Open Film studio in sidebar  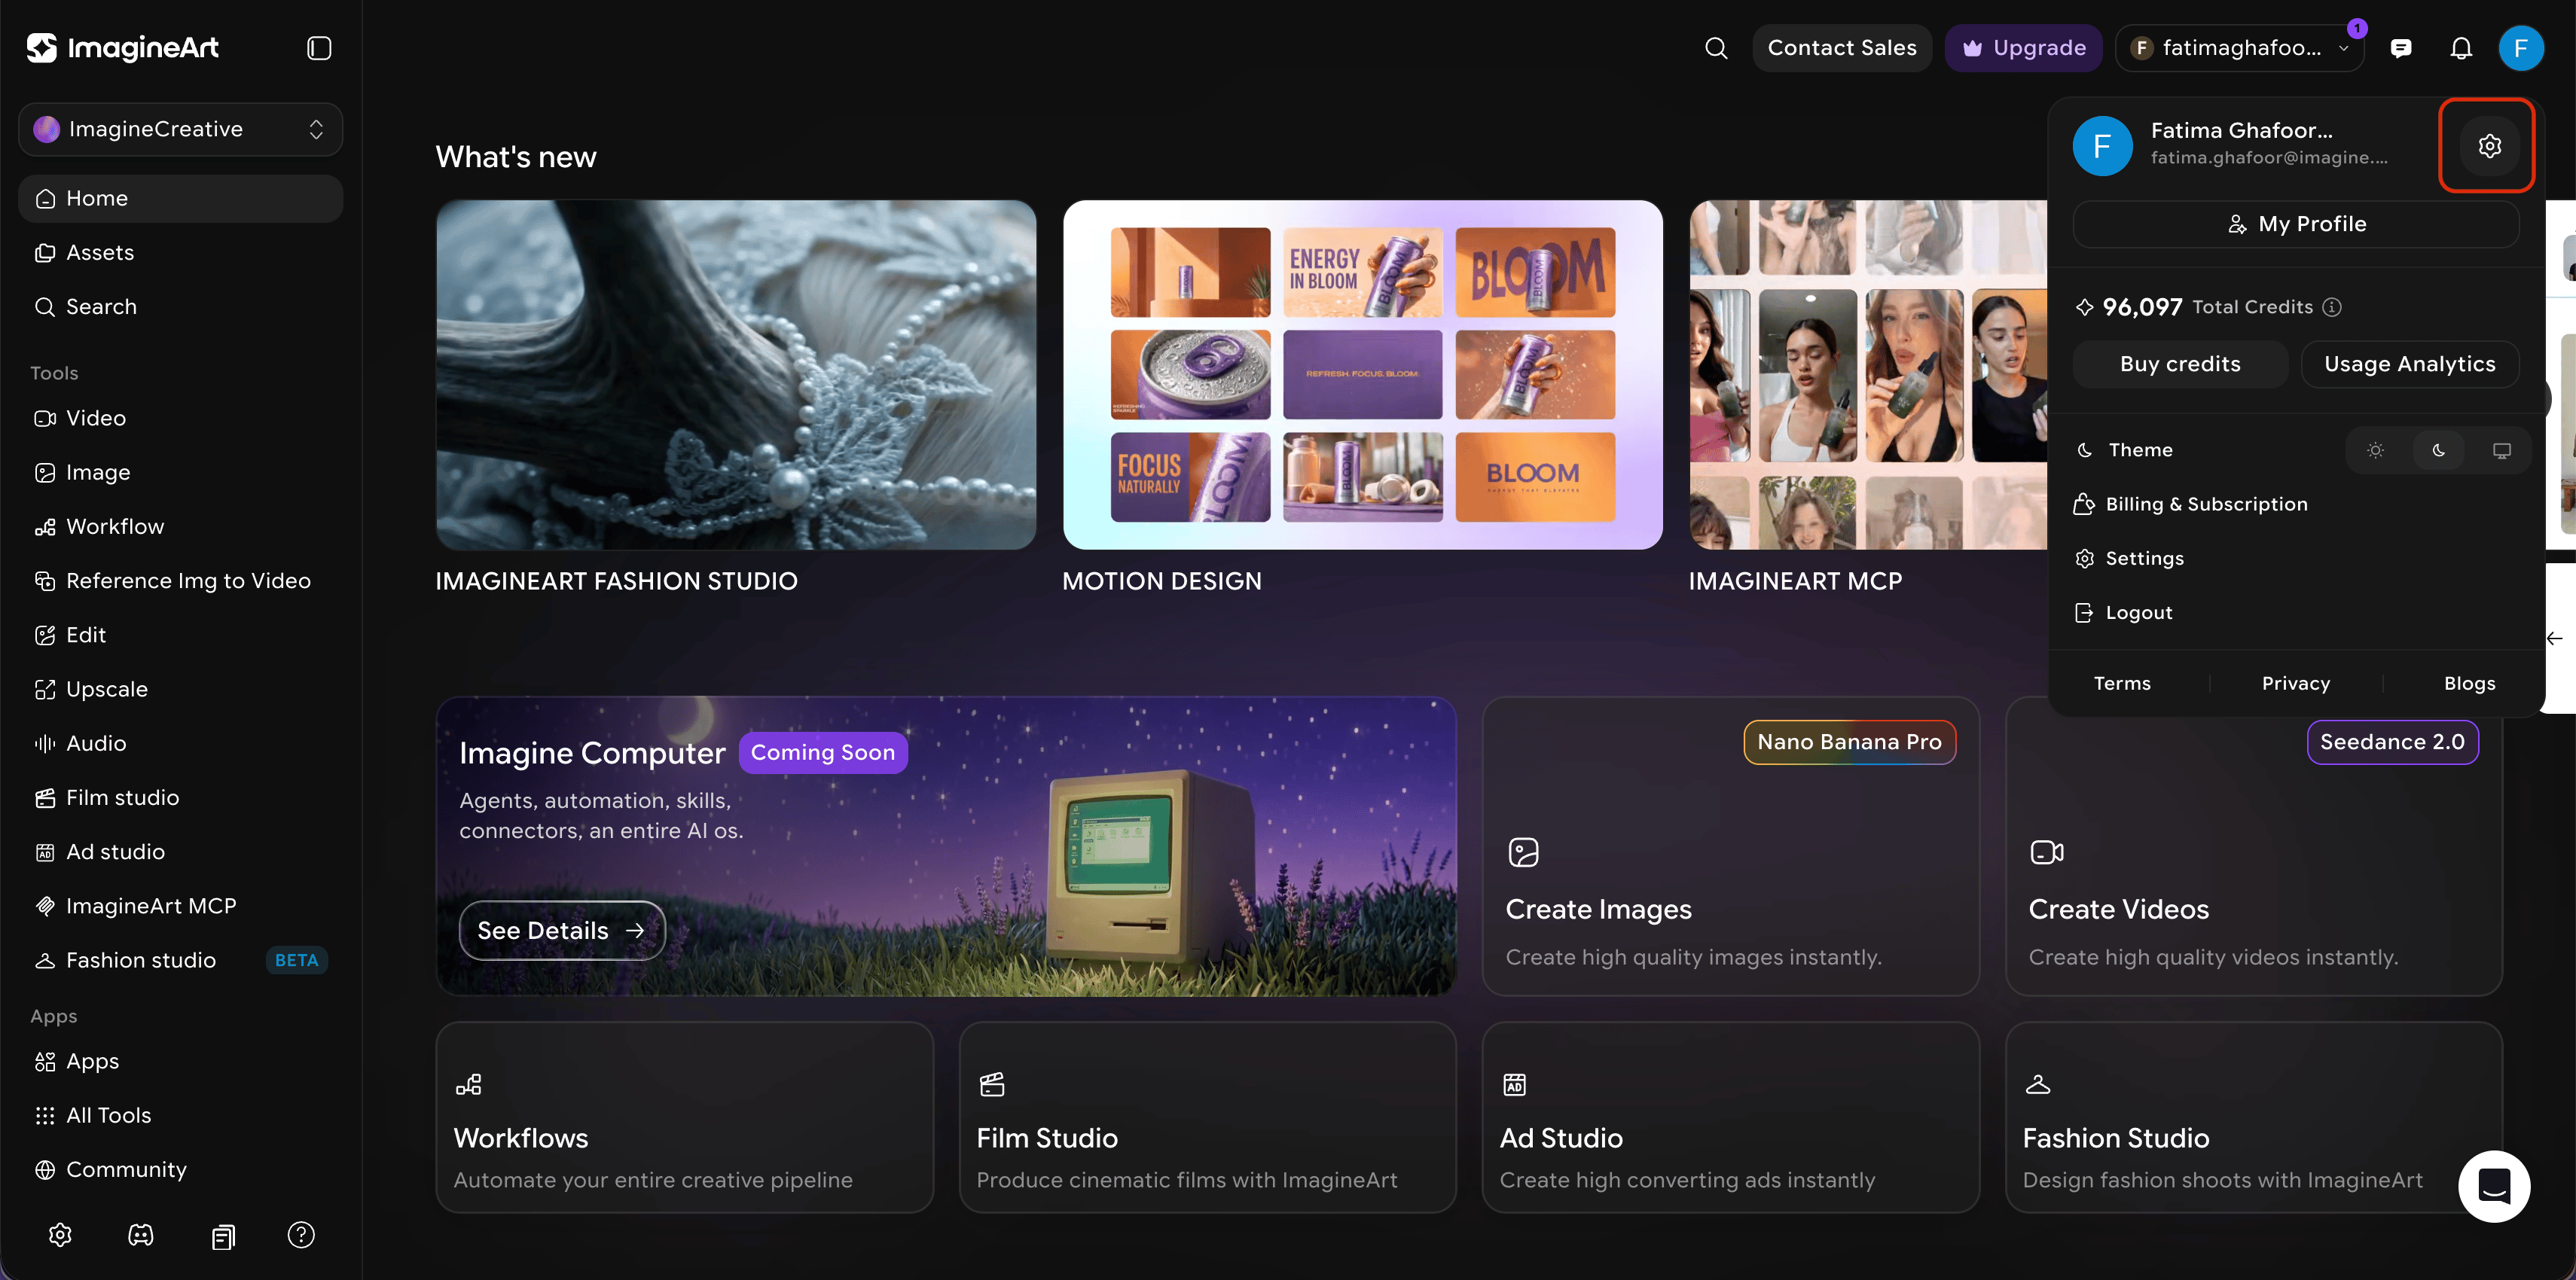click(x=181, y=797)
